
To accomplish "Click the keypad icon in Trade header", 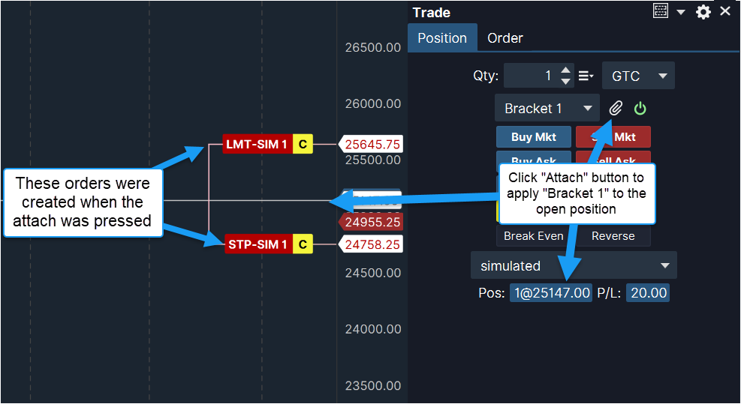I will (661, 11).
